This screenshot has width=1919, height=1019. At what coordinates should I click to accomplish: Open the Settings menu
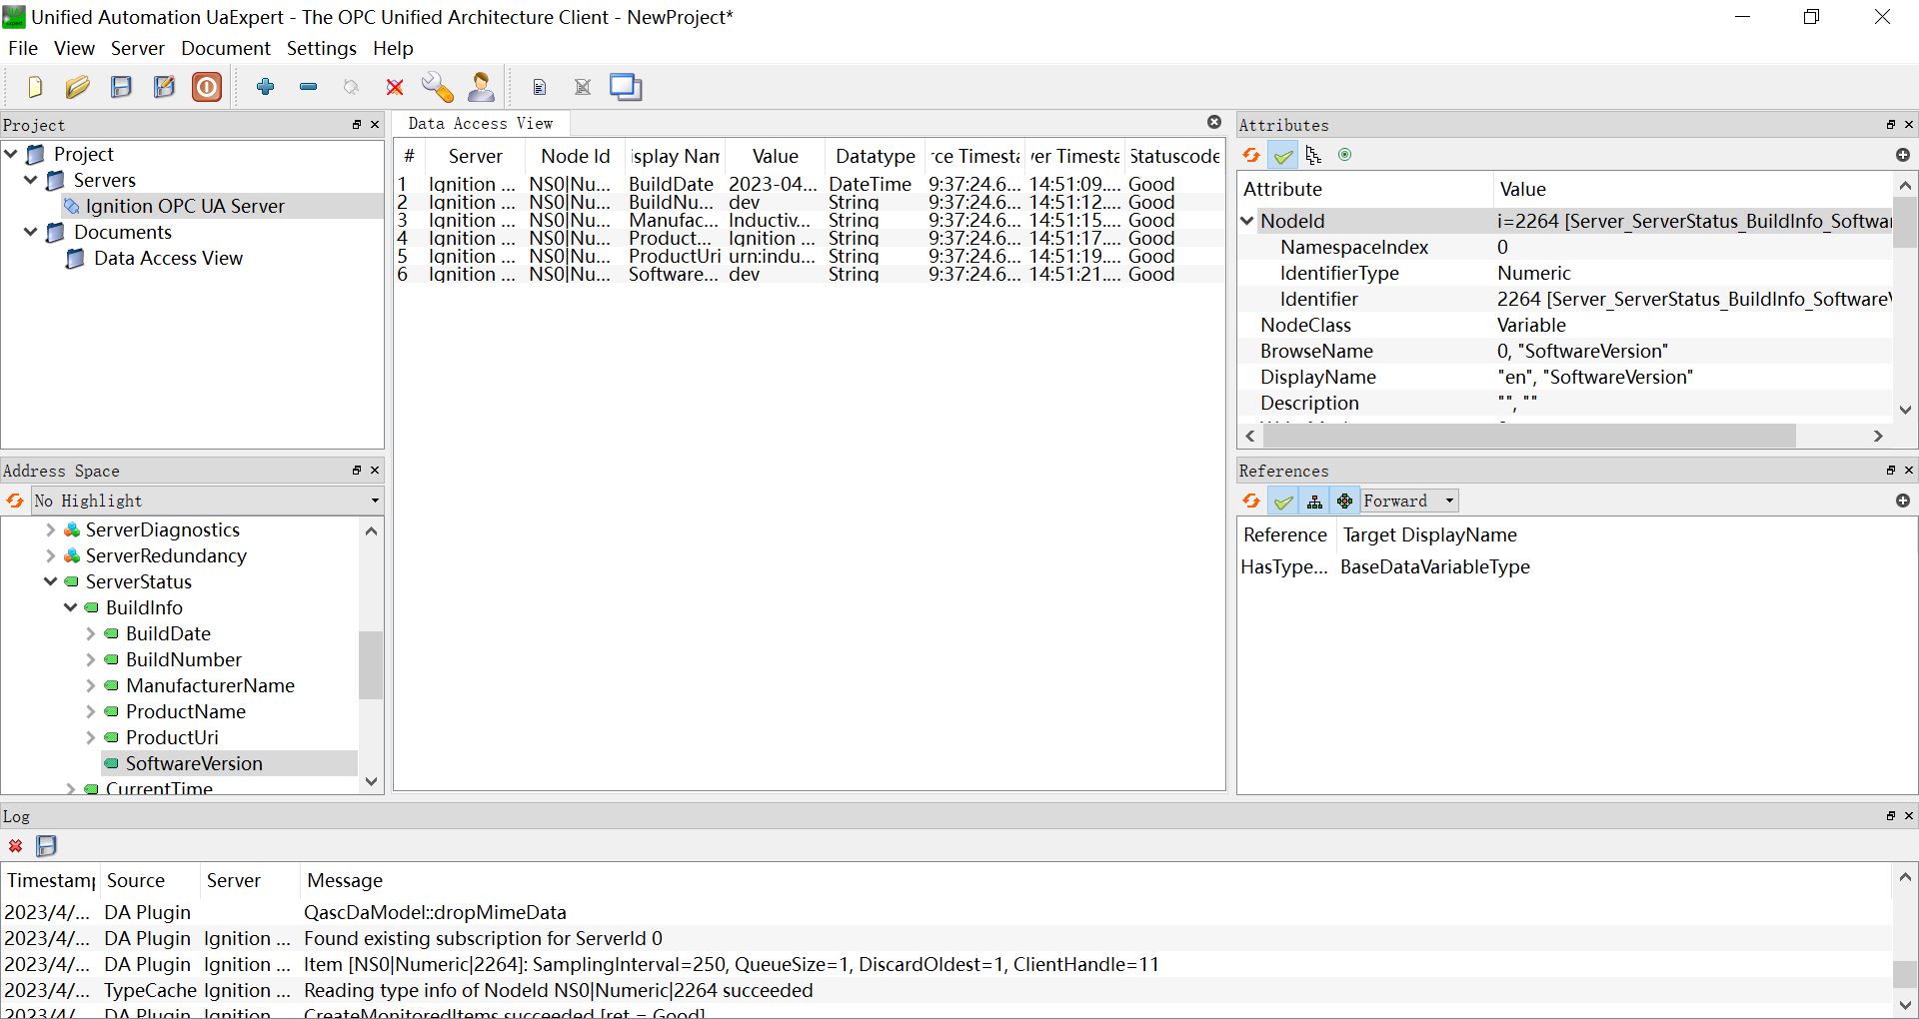pos(321,48)
